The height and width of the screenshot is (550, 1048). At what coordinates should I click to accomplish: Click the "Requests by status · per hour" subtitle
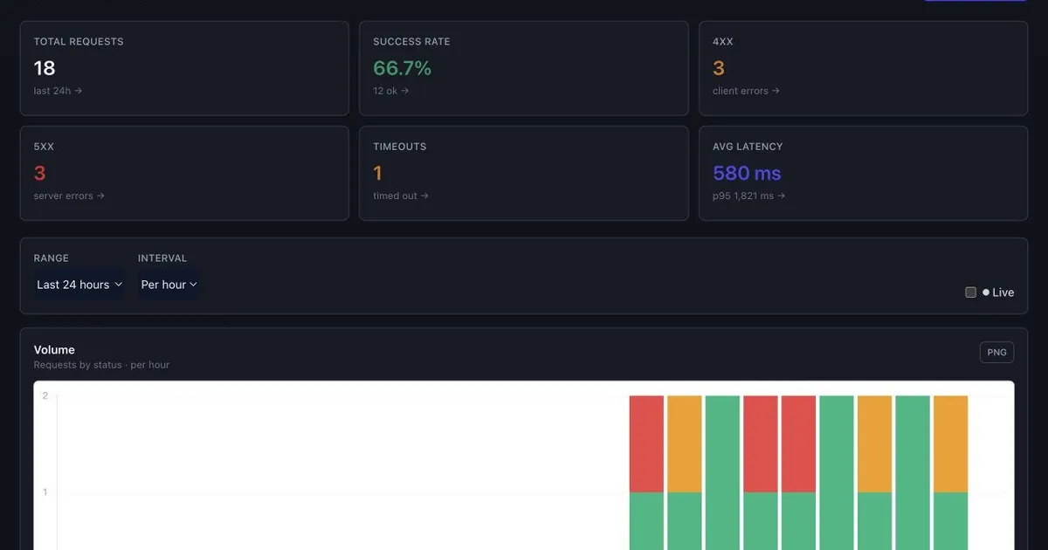pyautogui.click(x=102, y=365)
